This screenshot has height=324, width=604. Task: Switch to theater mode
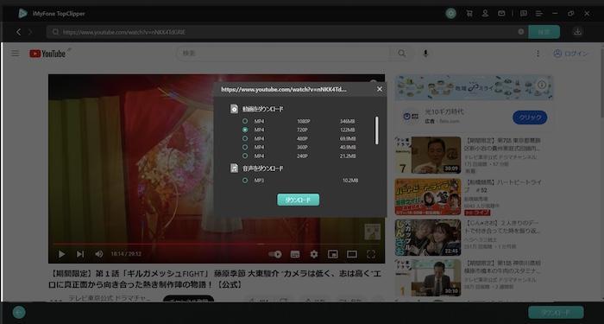(352, 254)
